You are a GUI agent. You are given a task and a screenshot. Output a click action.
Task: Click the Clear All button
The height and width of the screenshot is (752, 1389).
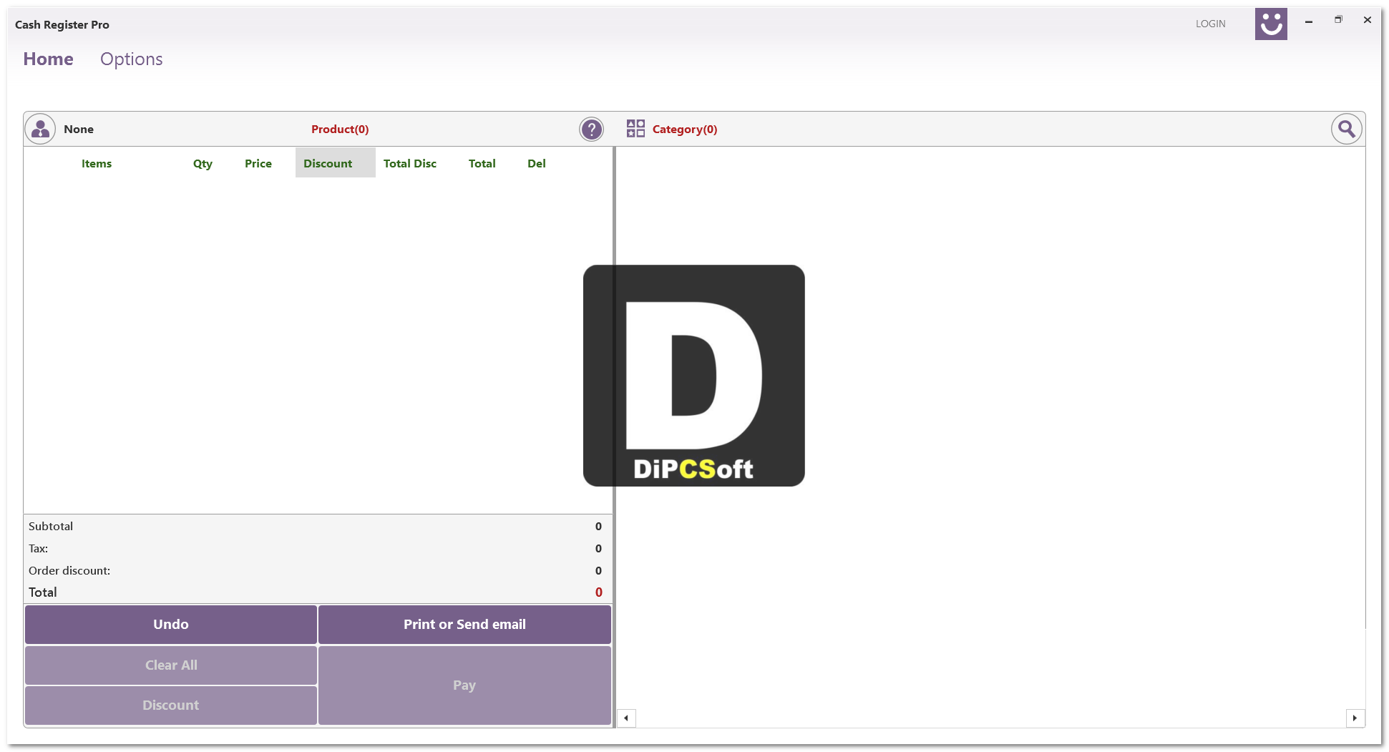point(171,665)
